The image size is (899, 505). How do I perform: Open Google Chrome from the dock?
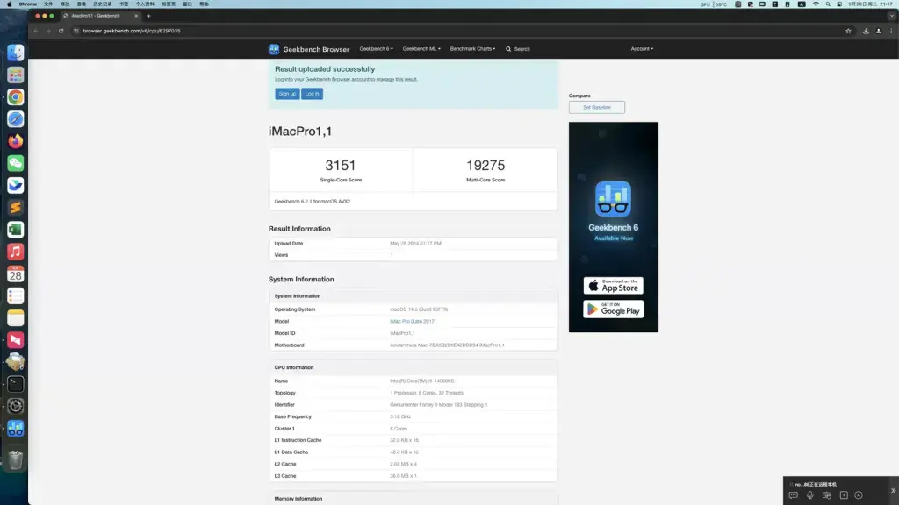coord(16,96)
